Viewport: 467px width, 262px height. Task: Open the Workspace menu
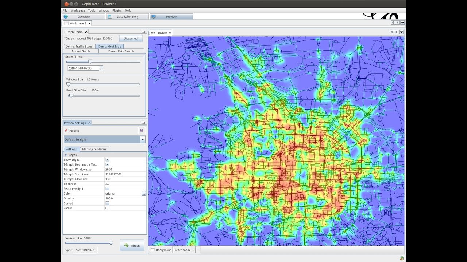tap(78, 11)
